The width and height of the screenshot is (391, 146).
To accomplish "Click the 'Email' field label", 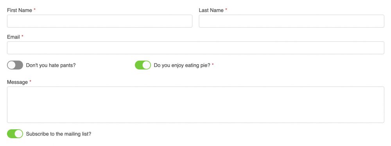I will [x=13, y=37].
